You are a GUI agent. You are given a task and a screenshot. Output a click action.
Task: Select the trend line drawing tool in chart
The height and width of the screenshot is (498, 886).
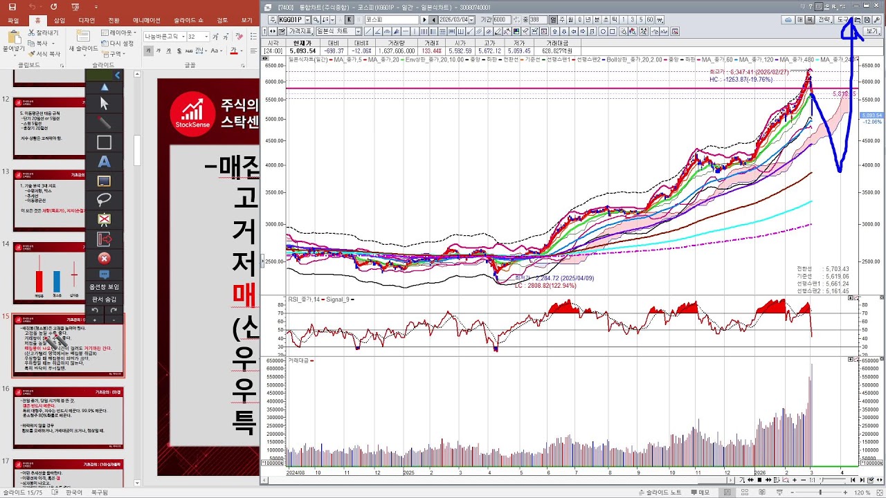(x=368, y=32)
